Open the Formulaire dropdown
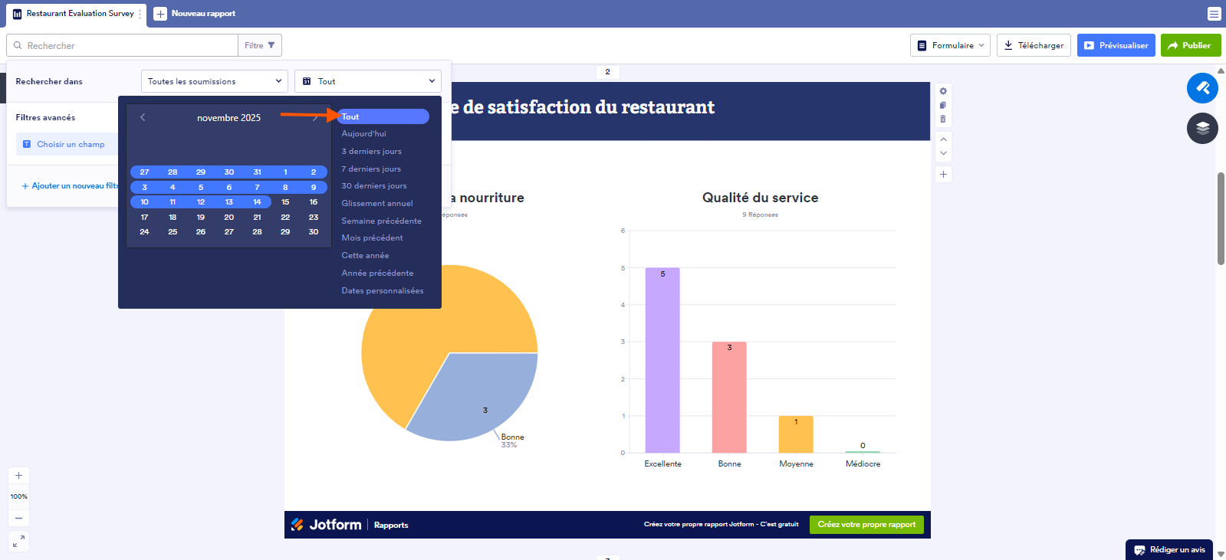The width and height of the screenshot is (1226, 560). tap(950, 45)
